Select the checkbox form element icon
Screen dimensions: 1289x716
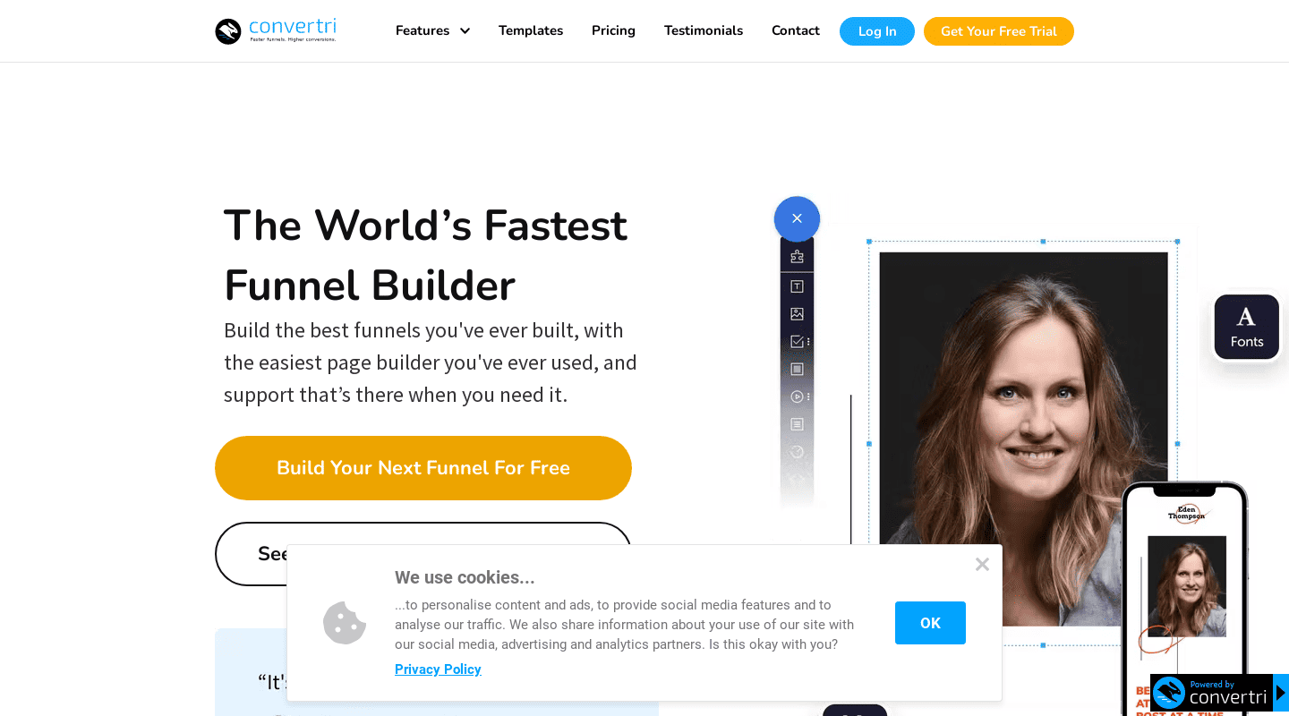click(x=797, y=342)
